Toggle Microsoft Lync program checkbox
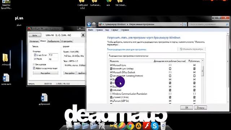This screenshot has height=130, width=231. pos(111,65)
